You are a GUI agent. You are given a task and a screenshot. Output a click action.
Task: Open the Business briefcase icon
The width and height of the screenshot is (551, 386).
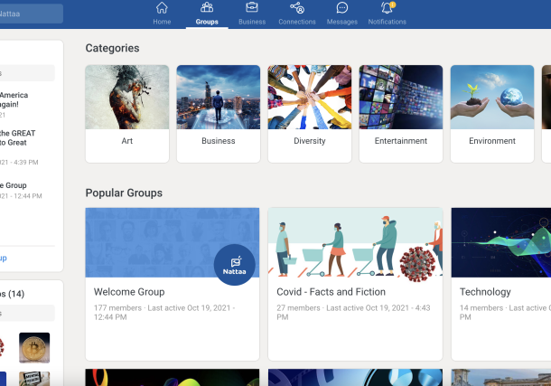click(x=252, y=8)
